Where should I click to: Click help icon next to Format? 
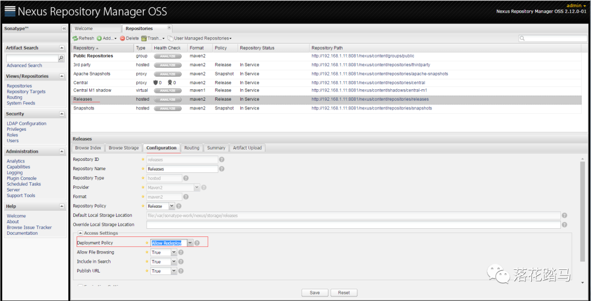tap(186, 196)
